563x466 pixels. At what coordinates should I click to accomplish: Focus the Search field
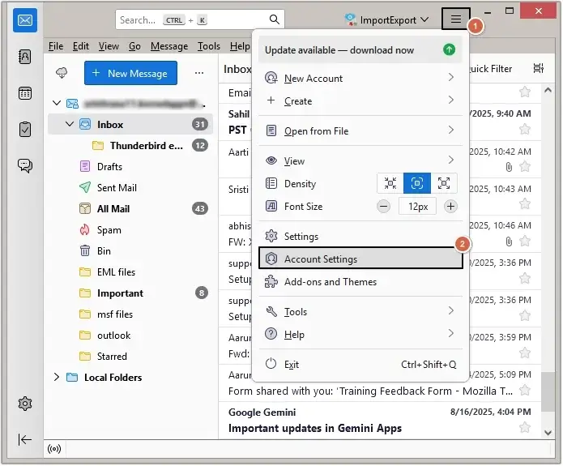point(200,19)
